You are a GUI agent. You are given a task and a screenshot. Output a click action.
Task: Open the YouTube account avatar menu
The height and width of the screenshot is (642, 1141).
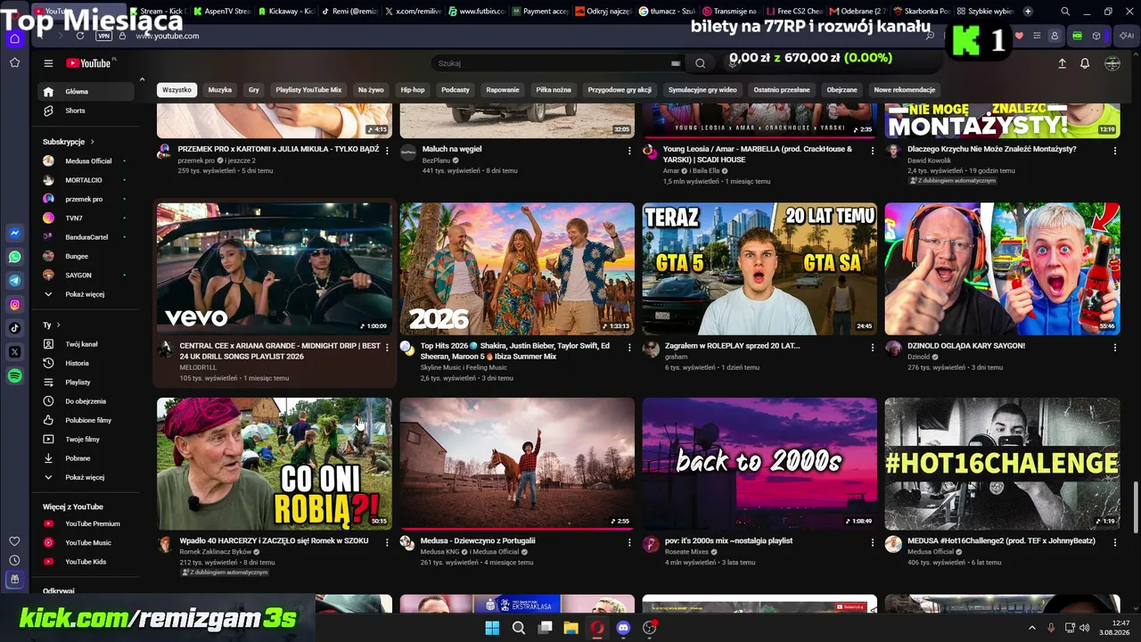click(1112, 63)
